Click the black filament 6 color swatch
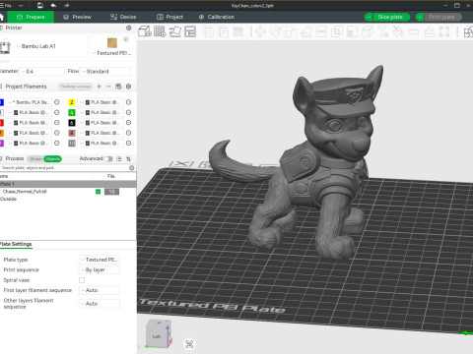The image size is (473, 354). click(72, 123)
